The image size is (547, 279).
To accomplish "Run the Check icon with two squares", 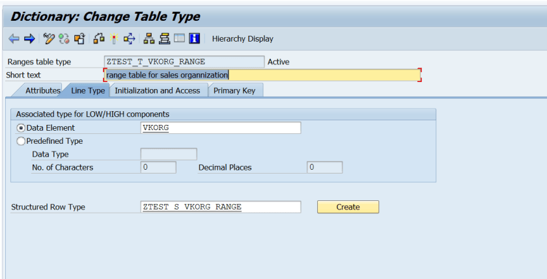I will click(x=99, y=38).
